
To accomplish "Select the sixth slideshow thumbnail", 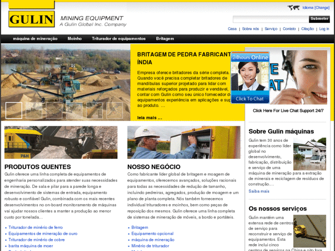I will (115, 111).
